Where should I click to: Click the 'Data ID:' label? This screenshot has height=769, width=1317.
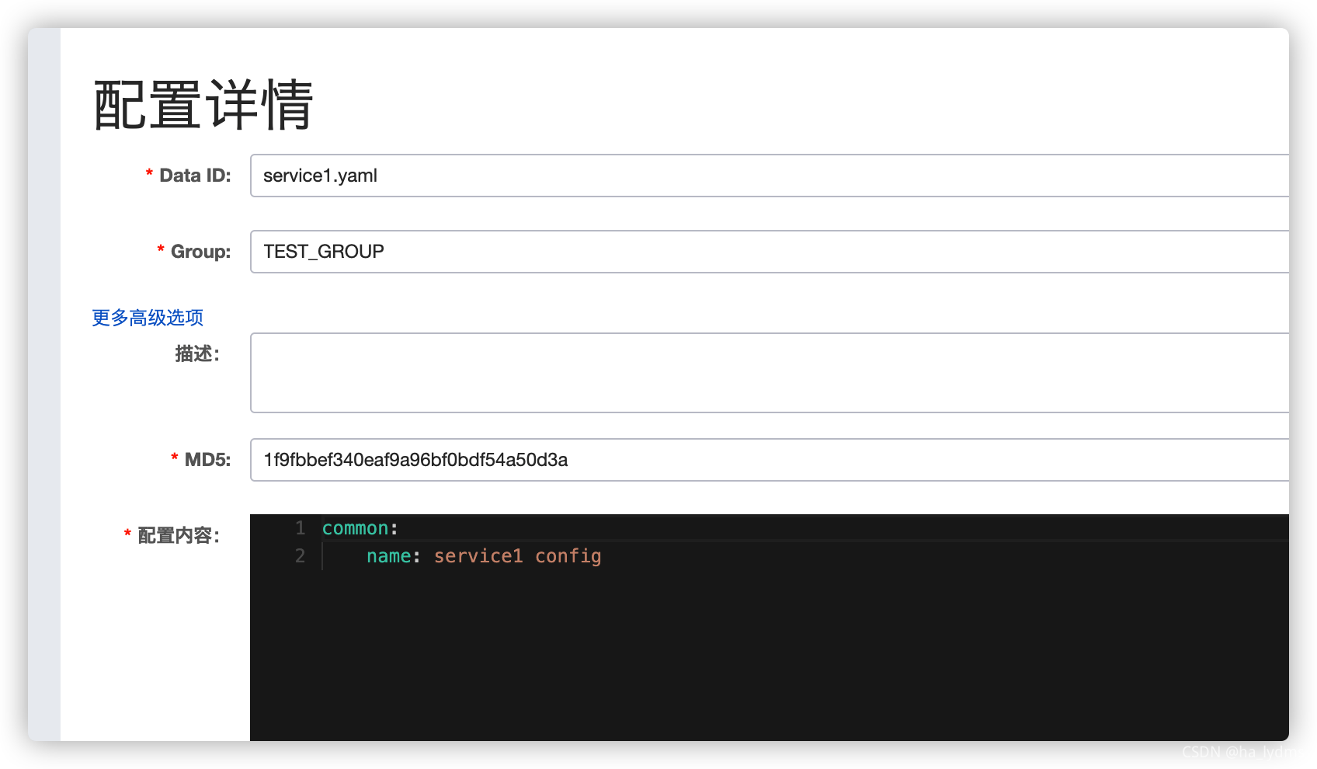195,176
